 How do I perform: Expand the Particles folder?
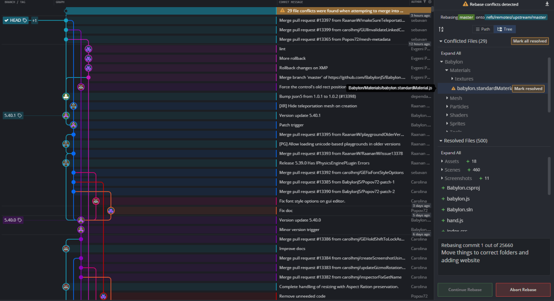(447, 107)
